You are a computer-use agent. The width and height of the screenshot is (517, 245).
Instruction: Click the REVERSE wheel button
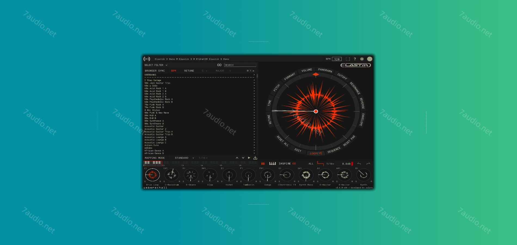click(362, 103)
